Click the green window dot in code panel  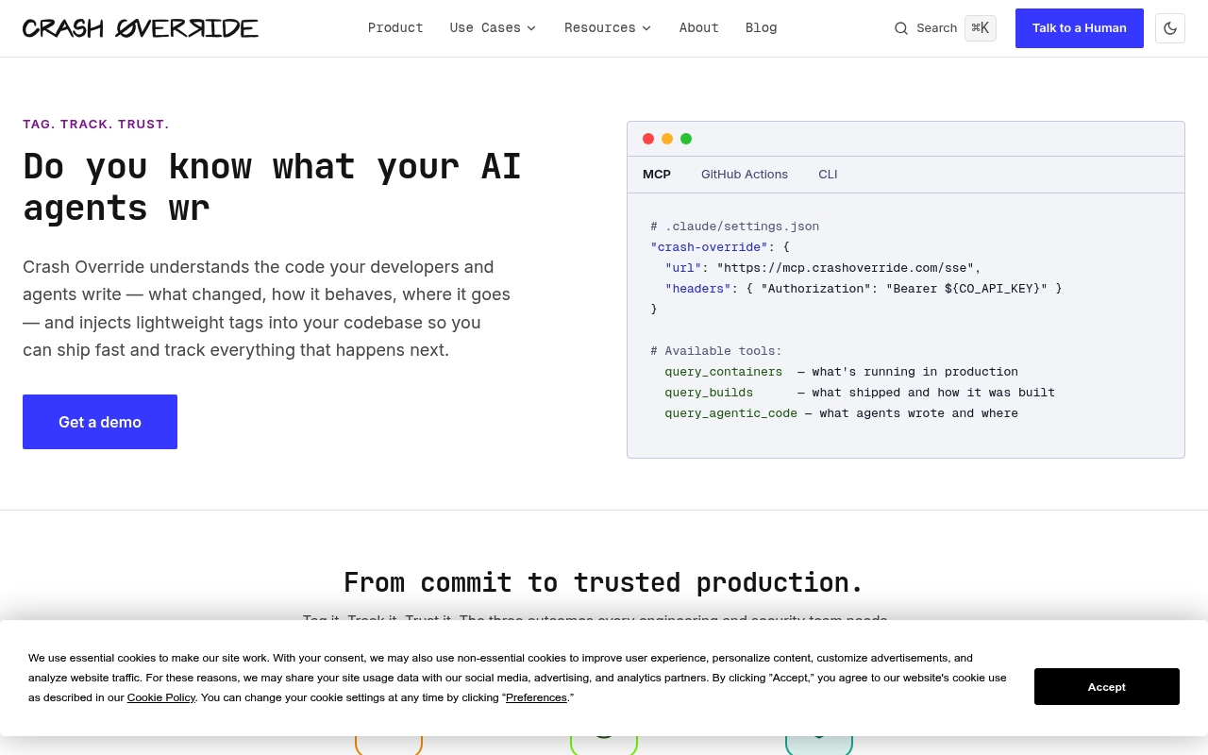[x=686, y=139]
